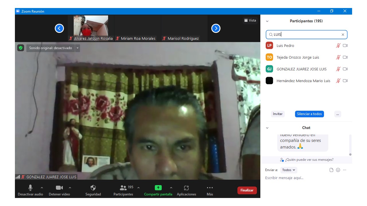The height and width of the screenshot is (206, 367).
Task: Click the GONZALEZ JUAREZ JOSE LUIS video name label
Action: [x=51, y=177]
